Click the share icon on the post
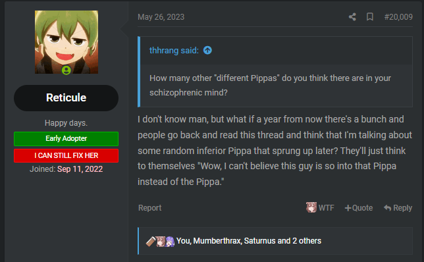 pyautogui.click(x=352, y=17)
